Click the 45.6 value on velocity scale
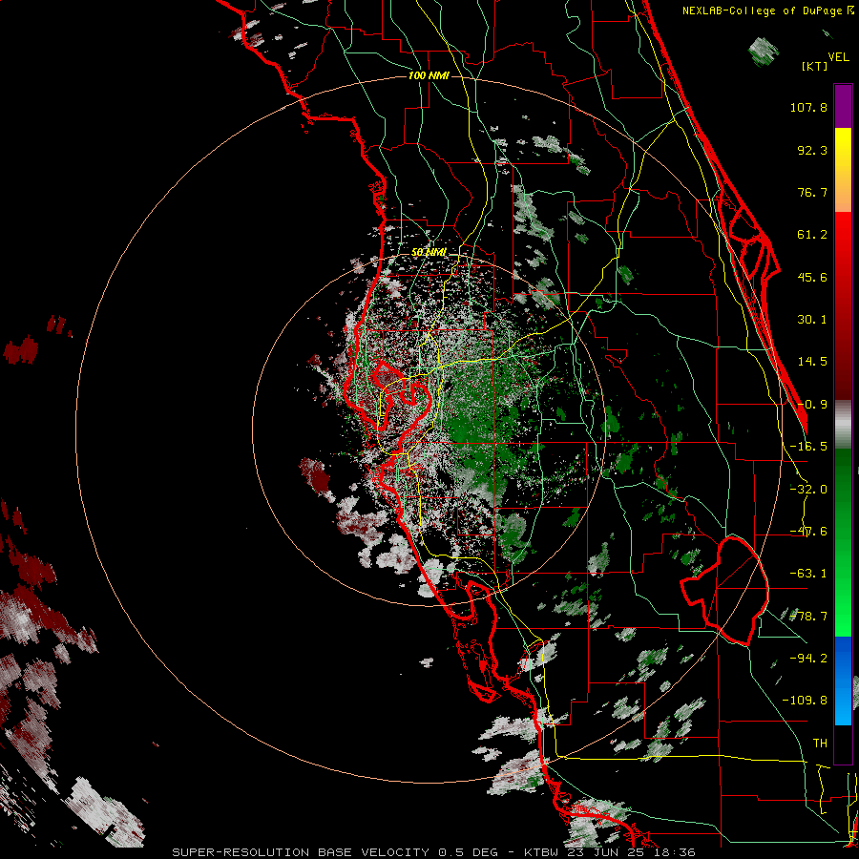 tap(812, 277)
